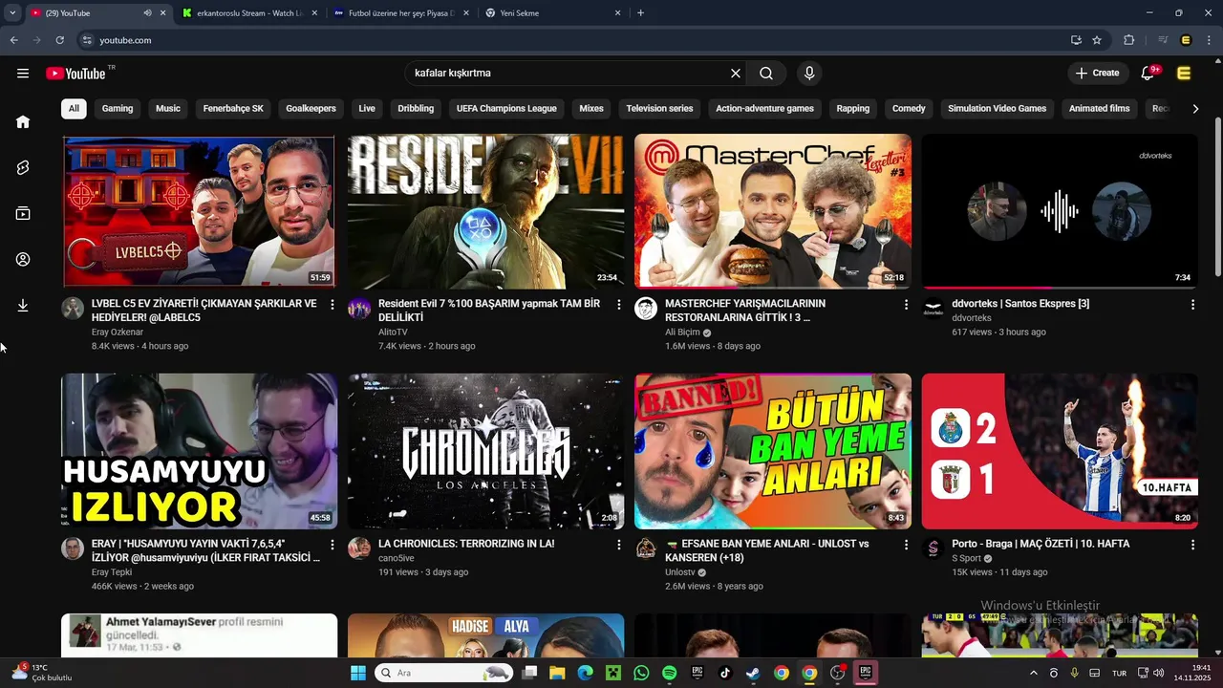
Task: Select the Simulation Video Games chip
Action: 997,109
